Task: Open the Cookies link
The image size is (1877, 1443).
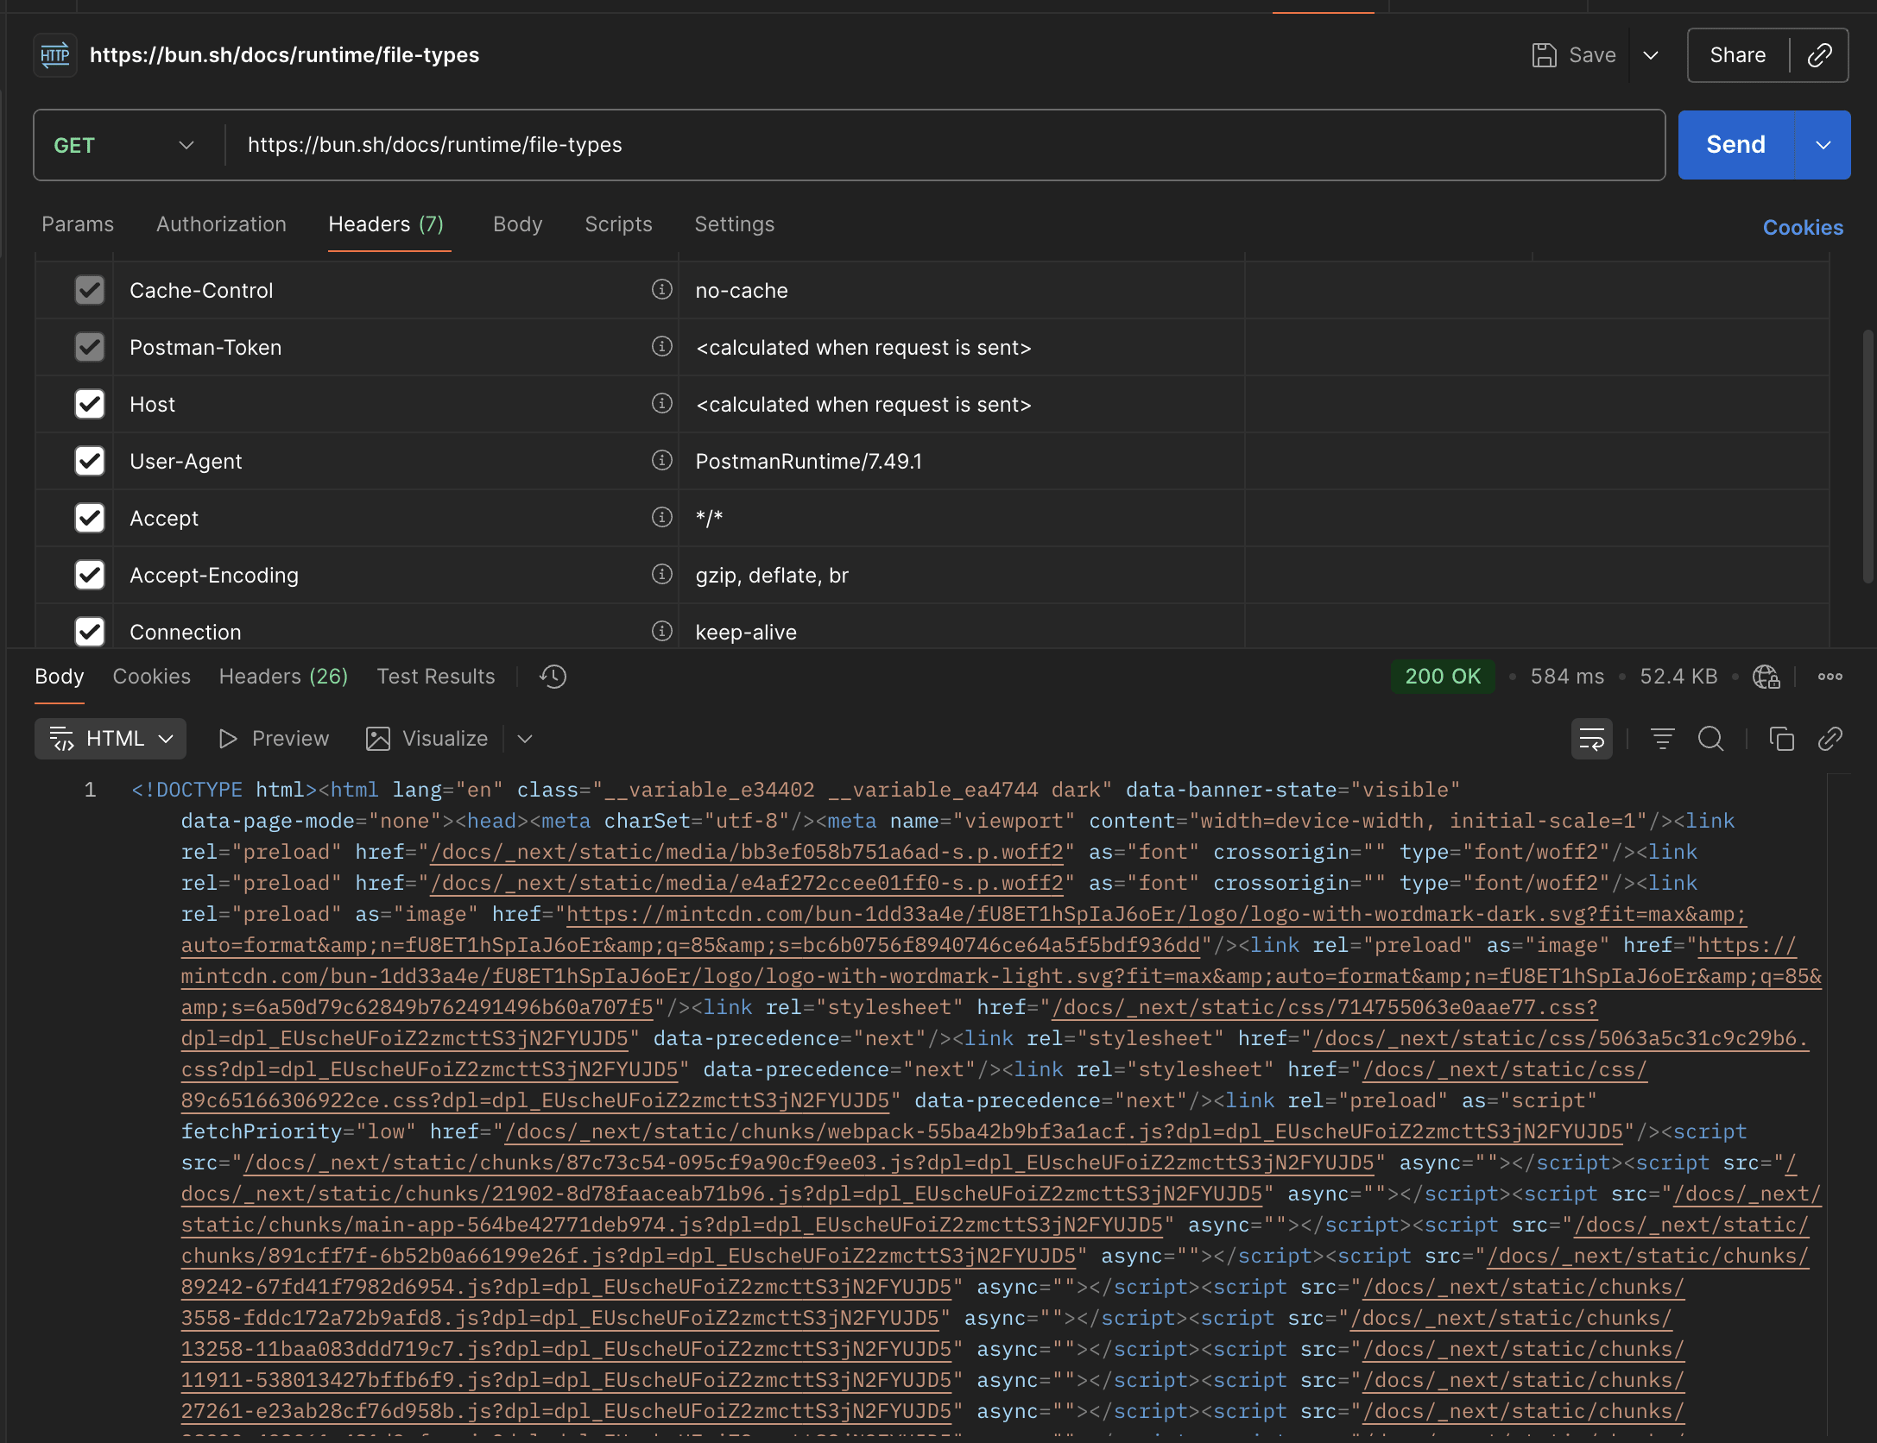Action: coord(1803,228)
